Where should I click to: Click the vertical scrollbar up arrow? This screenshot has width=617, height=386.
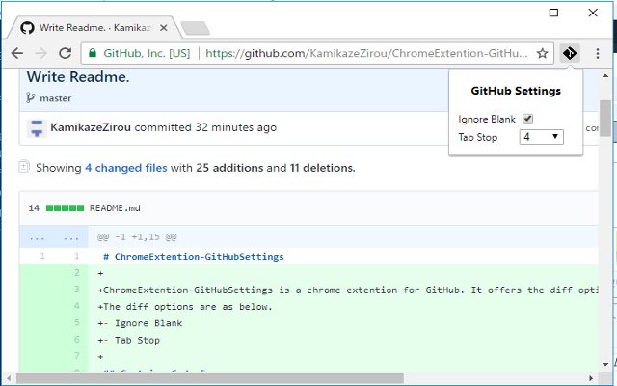(605, 75)
